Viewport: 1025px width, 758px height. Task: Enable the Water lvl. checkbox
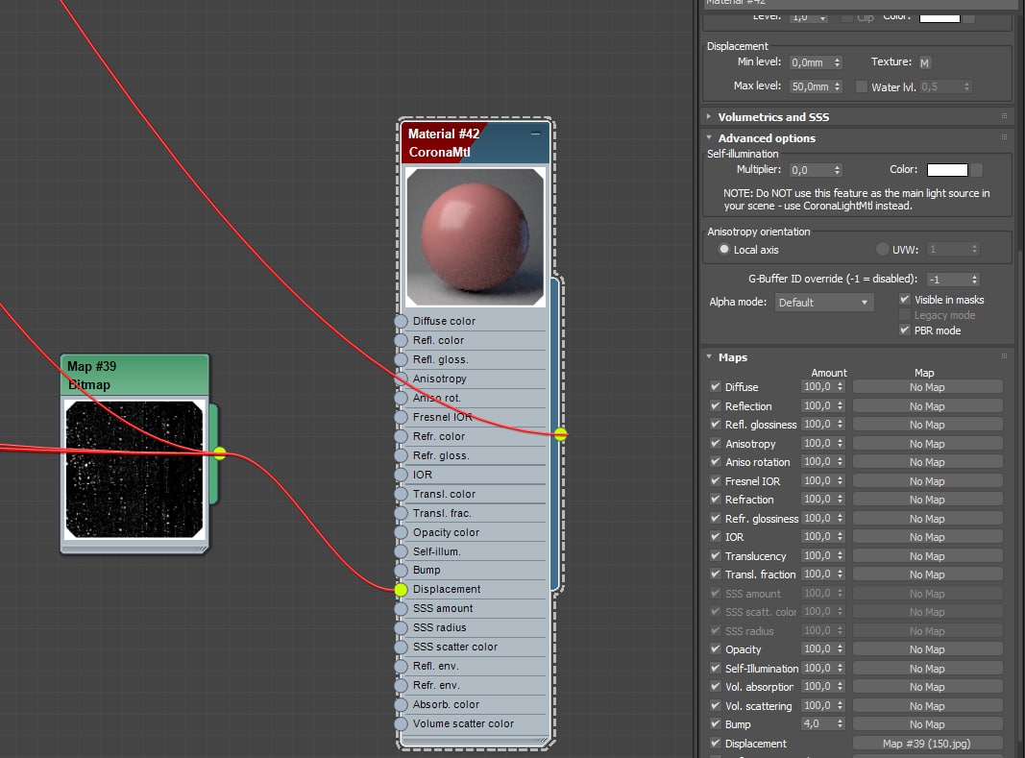(x=862, y=86)
